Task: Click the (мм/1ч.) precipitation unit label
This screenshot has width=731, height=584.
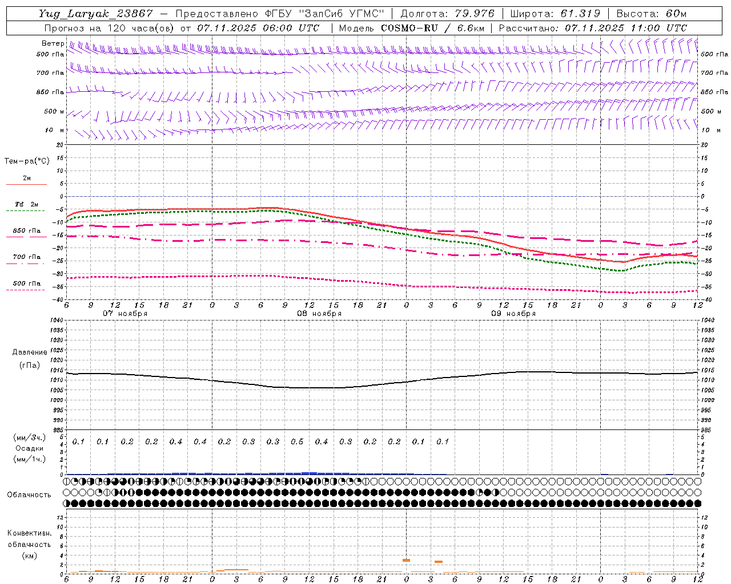Action: [30, 459]
